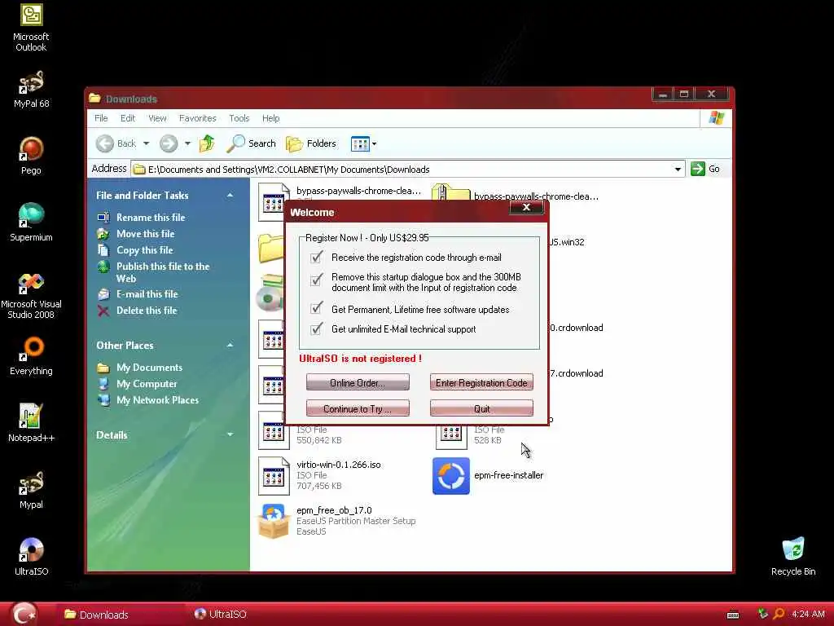Open Microsoft Outlook desktop icon
This screenshot has height=626, width=834.
(31, 28)
